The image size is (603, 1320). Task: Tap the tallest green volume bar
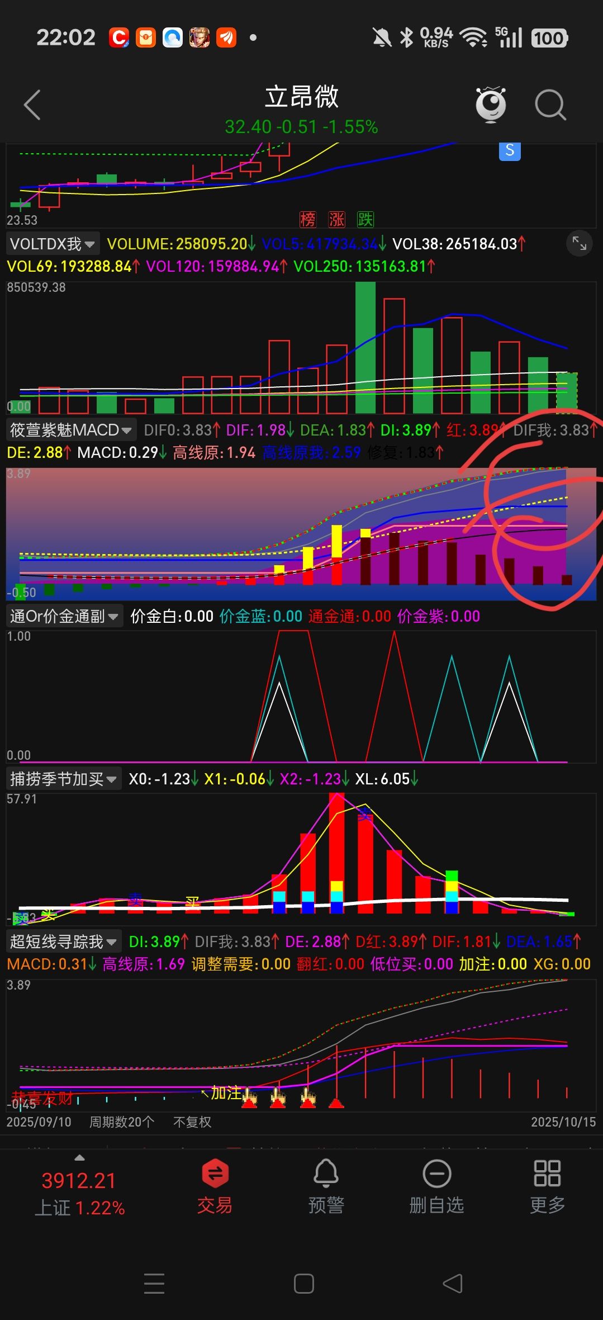click(365, 348)
